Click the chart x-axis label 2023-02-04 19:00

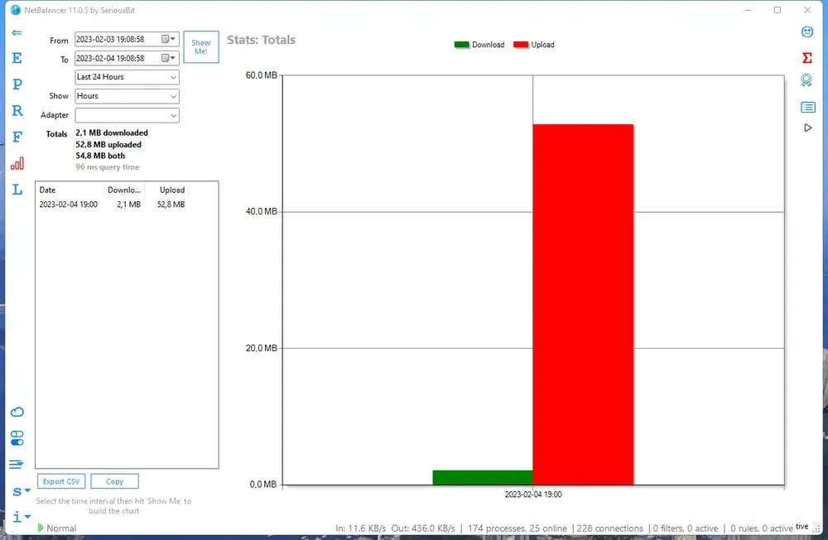click(532, 494)
